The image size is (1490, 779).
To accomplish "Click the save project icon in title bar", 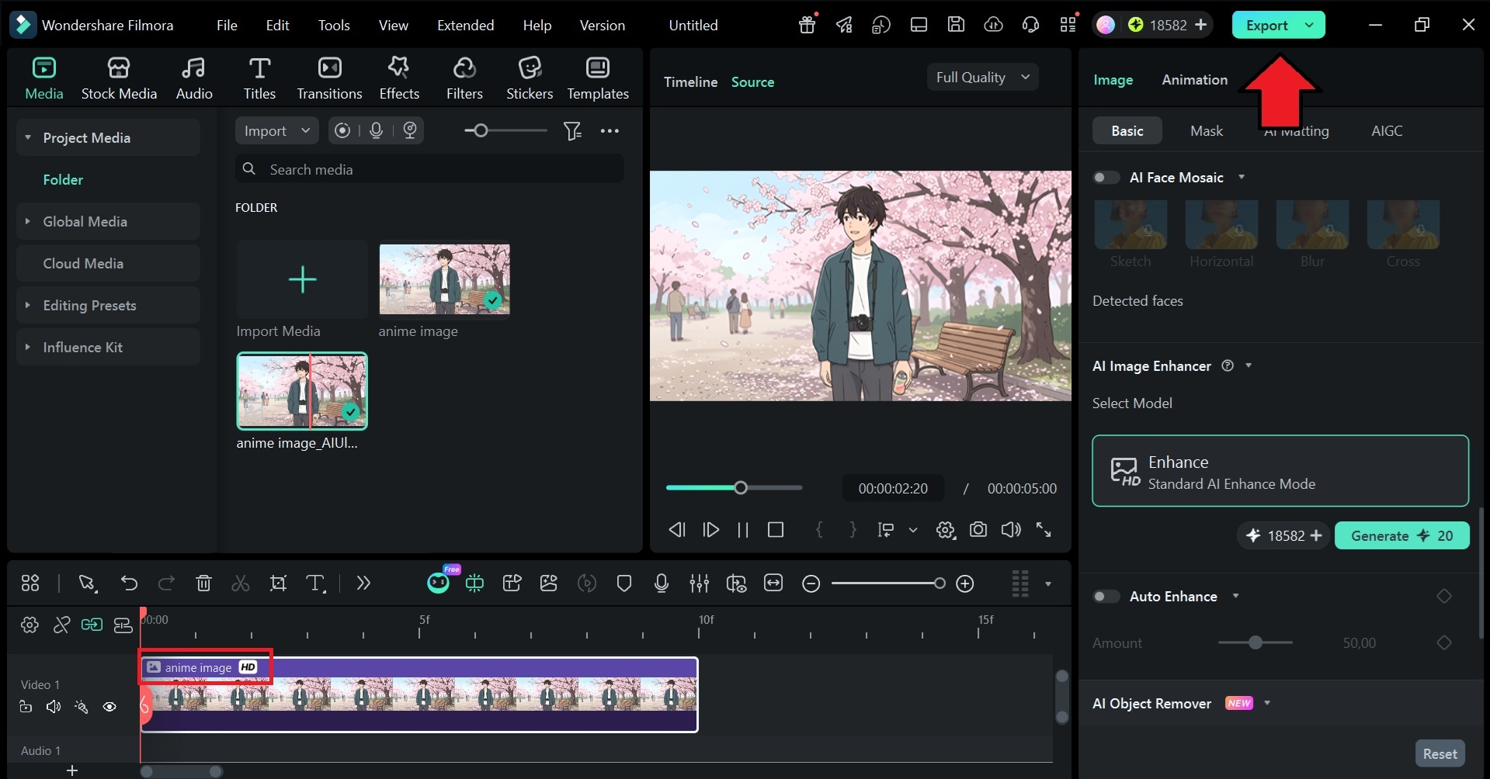I will [x=956, y=25].
